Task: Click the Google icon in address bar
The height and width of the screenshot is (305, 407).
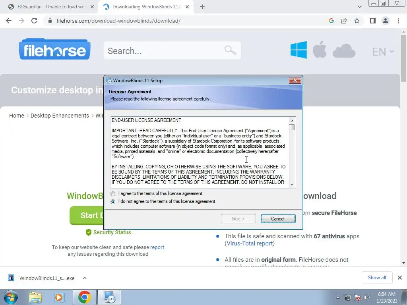Action: point(331,21)
